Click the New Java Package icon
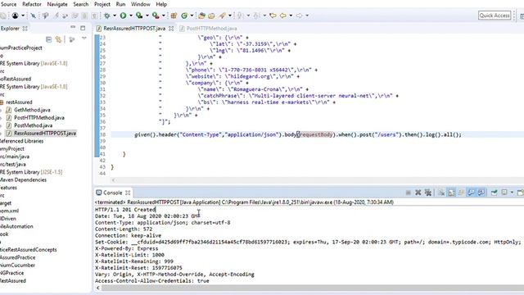524x295 pixels. 174,16
